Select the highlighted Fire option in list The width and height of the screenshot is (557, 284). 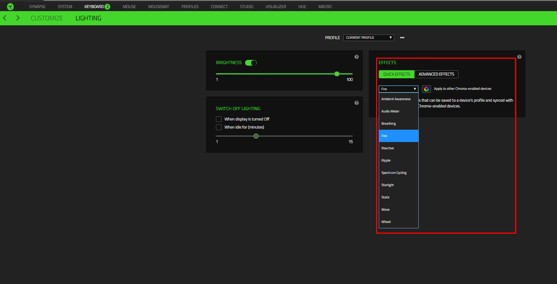[399, 136]
